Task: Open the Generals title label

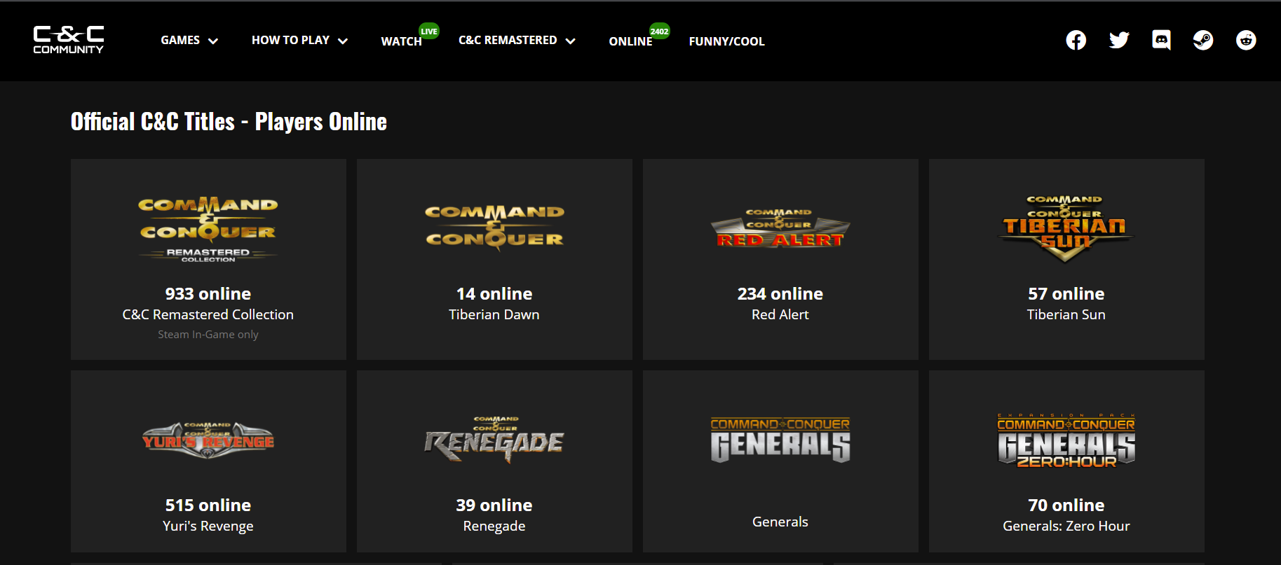Action: pyautogui.click(x=780, y=522)
